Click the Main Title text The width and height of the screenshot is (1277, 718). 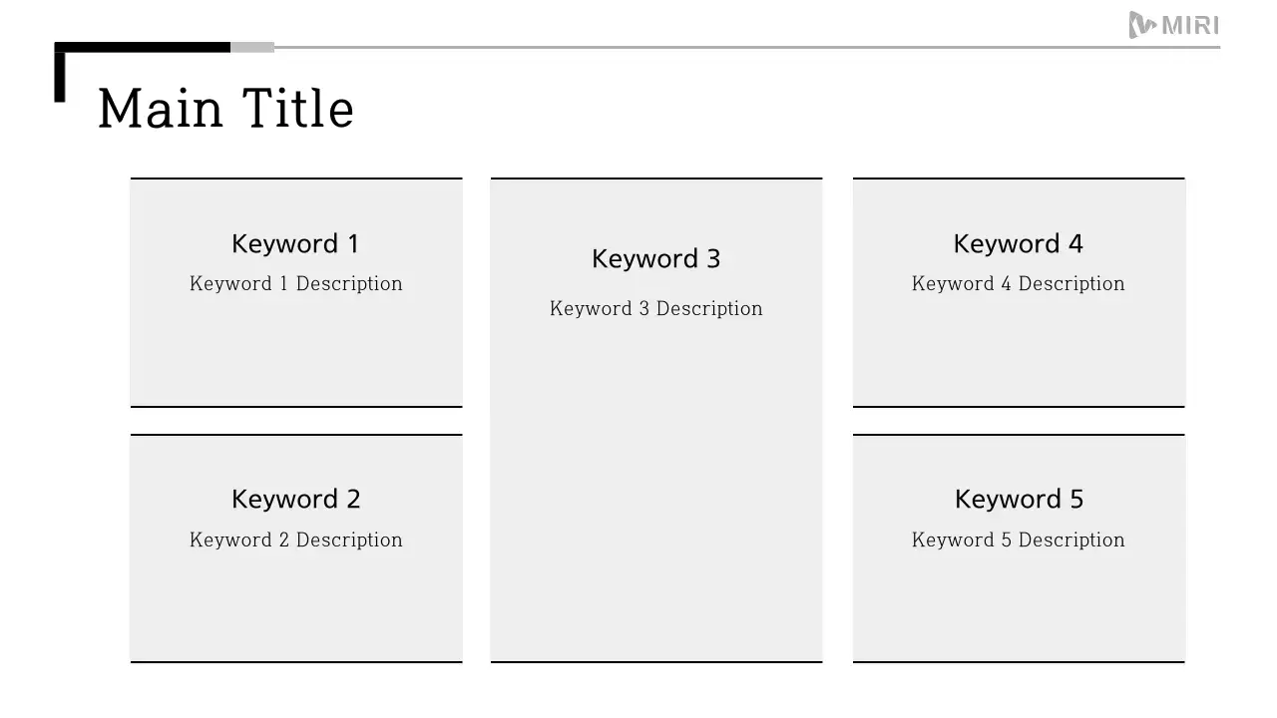(x=225, y=109)
